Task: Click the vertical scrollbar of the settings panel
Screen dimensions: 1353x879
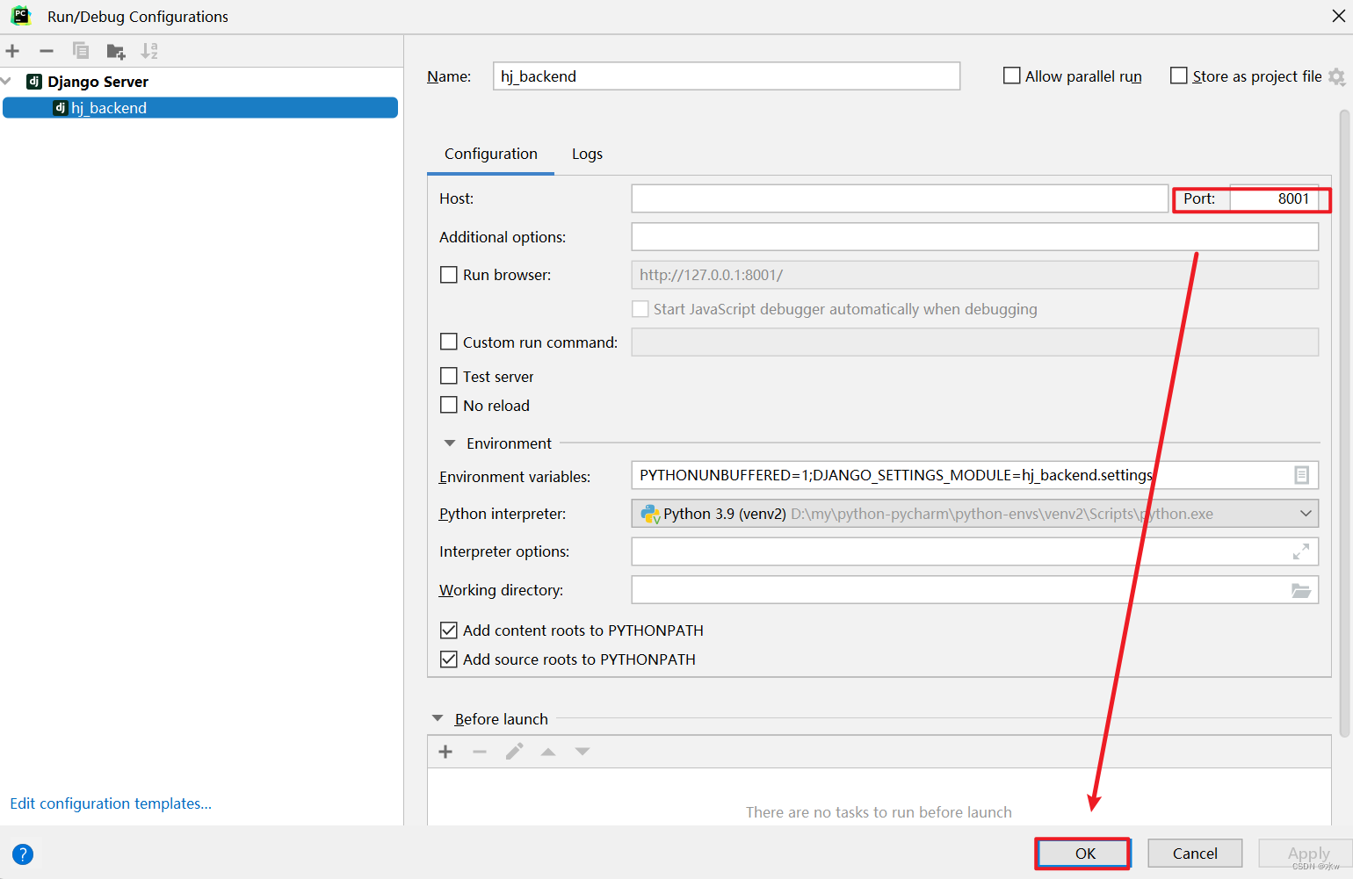Action: [x=1344, y=423]
